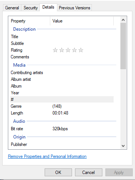The image size is (135, 180).
Task: Click the Genre value (148)
Action: click(57, 106)
